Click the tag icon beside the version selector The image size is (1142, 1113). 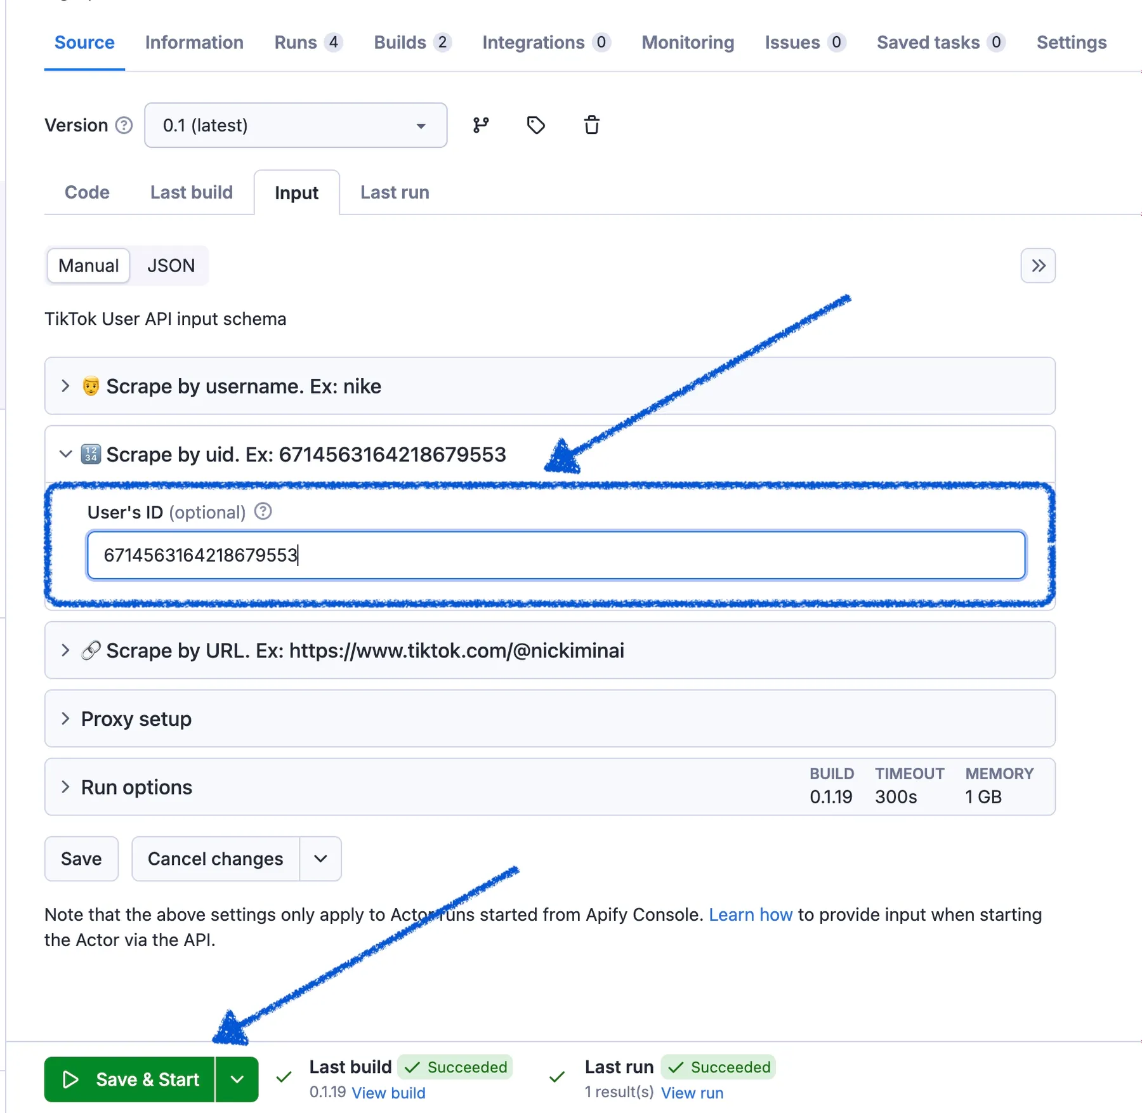click(536, 126)
